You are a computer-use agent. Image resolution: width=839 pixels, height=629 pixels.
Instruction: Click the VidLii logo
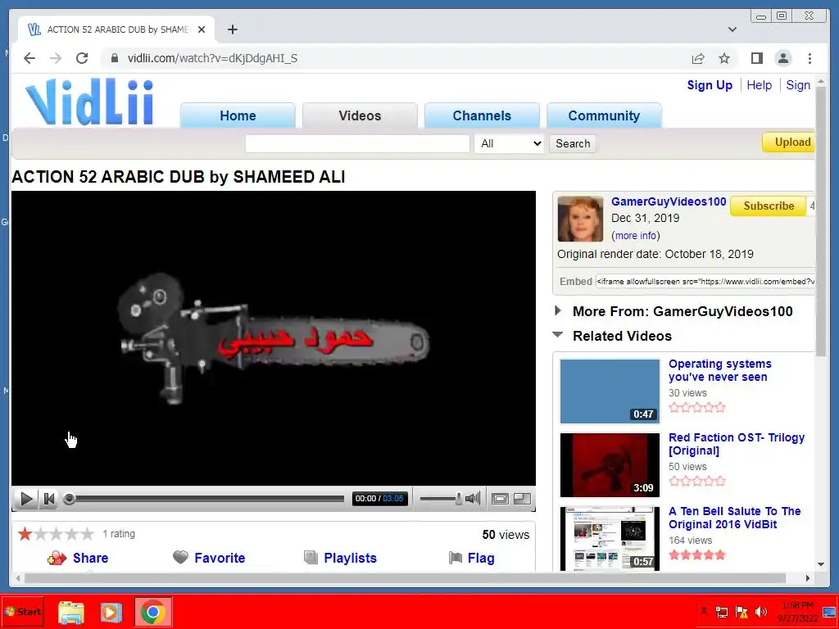pos(89,102)
